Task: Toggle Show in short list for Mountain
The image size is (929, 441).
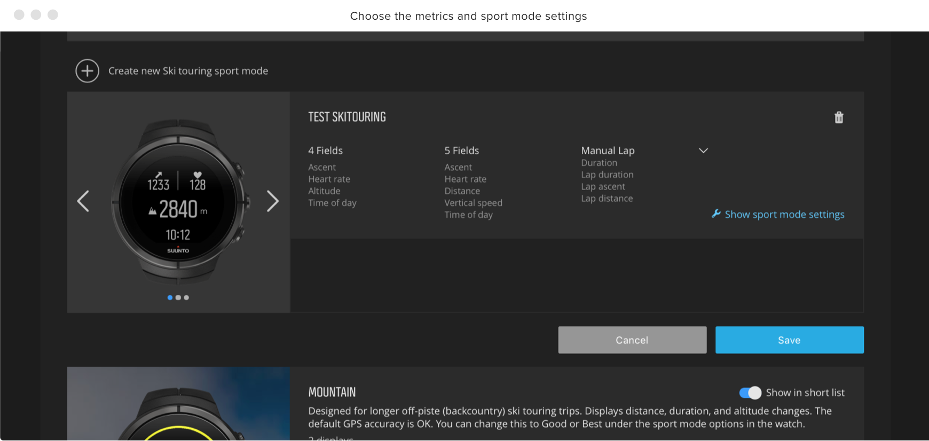Action: click(x=750, y=393)
